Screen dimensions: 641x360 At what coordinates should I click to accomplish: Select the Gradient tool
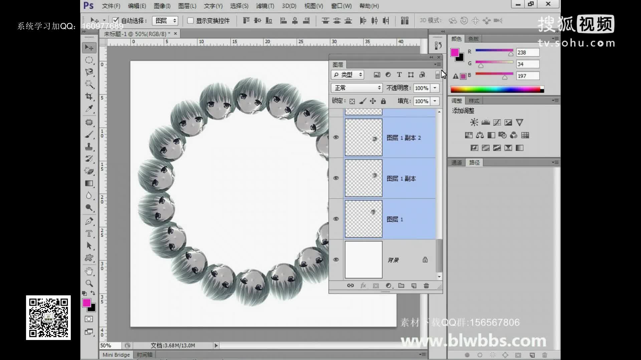[x=89, y=183]
